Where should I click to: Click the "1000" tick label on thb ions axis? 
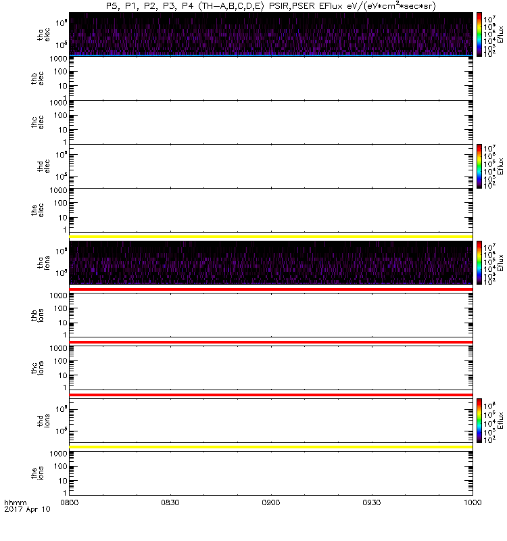tap(58, 296)
